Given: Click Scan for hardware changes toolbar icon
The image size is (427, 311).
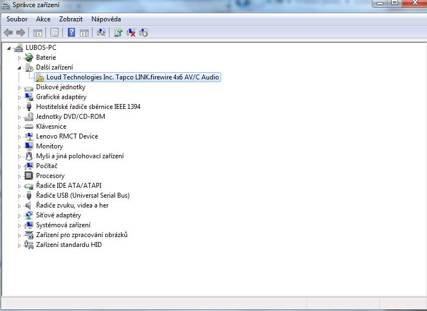Looking at the screenshot, I should pyautogui.click(x=101, y=32).
